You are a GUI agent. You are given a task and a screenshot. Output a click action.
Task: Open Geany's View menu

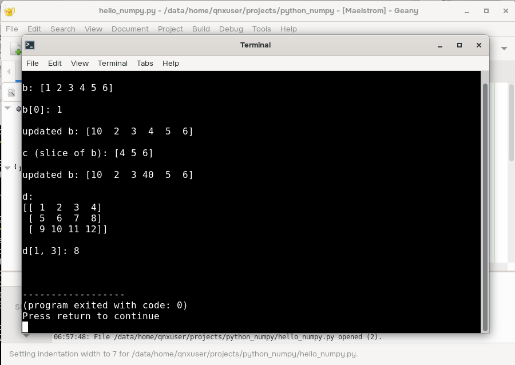(94, 29)
